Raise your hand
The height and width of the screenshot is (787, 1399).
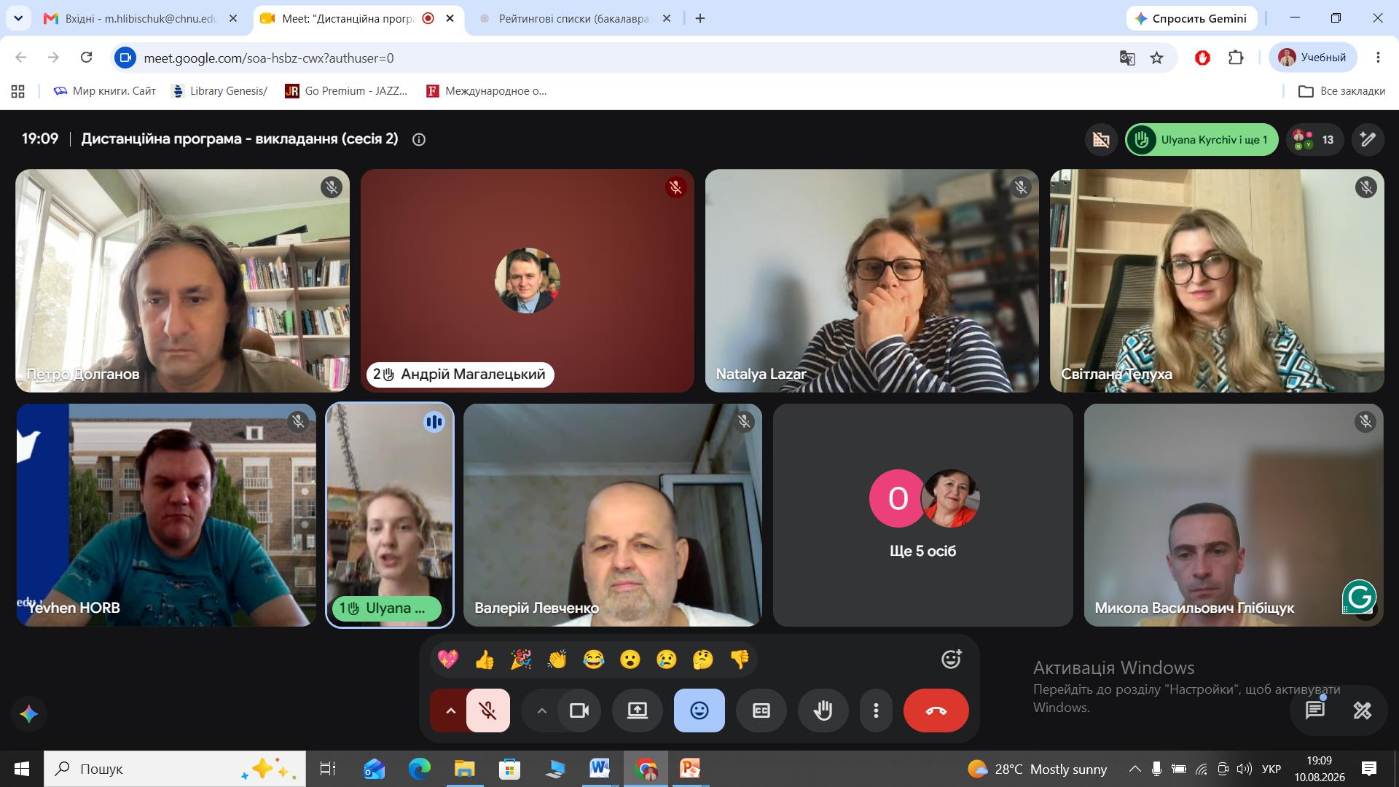coord(823,710)
